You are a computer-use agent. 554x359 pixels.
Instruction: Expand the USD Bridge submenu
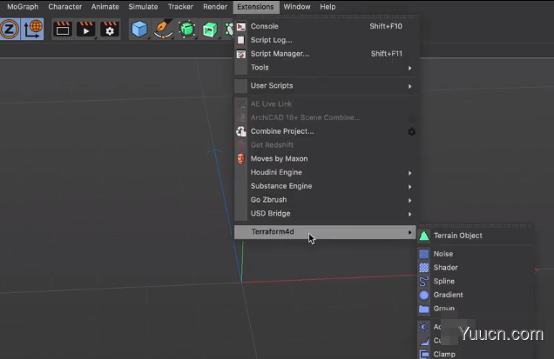click(326, 214)
